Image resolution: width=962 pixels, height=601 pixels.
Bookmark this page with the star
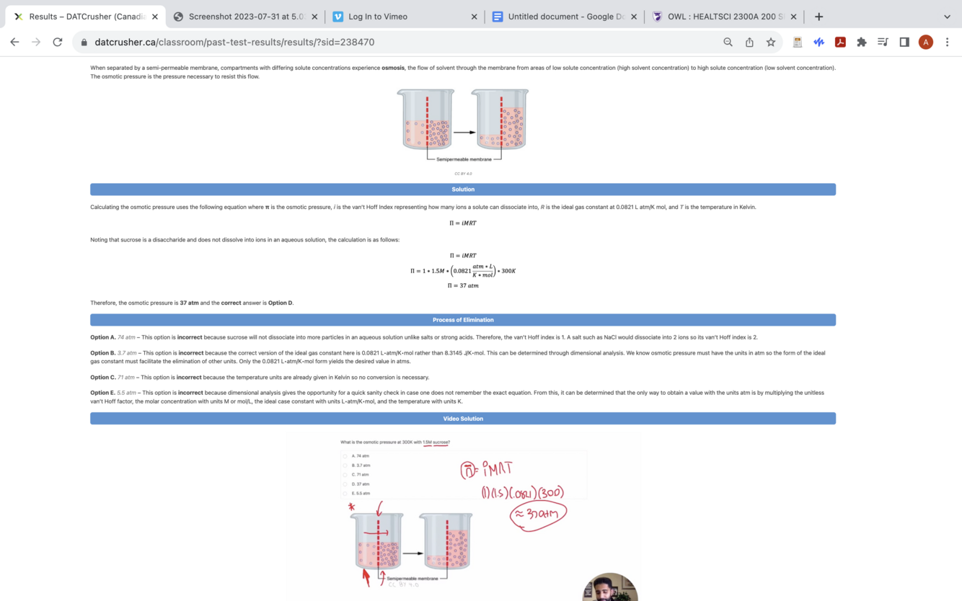tap(771, 43)
